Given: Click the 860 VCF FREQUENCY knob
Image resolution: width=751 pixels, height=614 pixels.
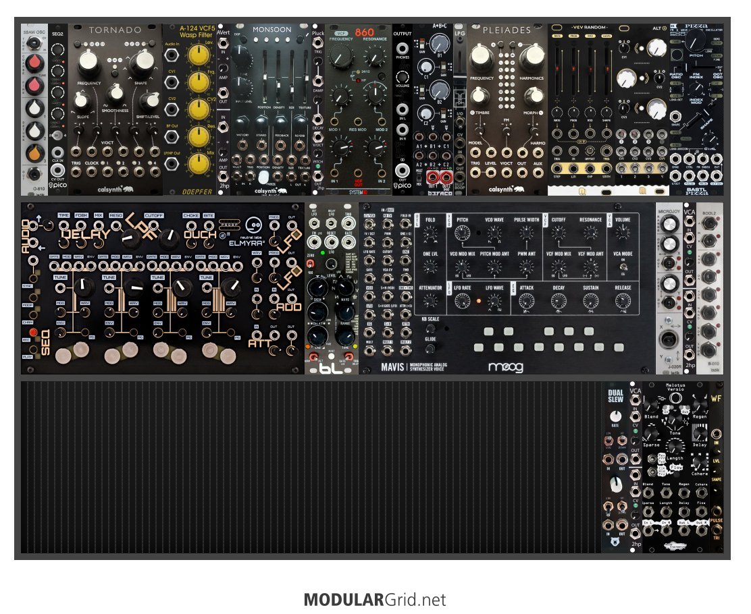Looking at the screenshot, I should point(340,56).
